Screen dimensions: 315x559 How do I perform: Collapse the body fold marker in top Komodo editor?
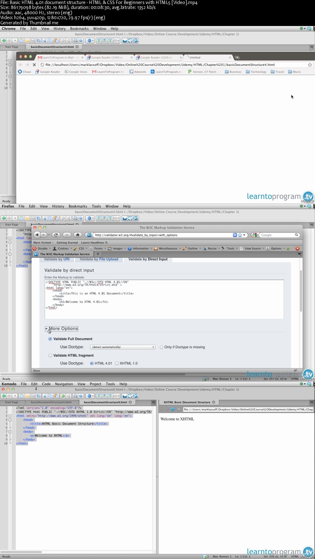[10, 76]
